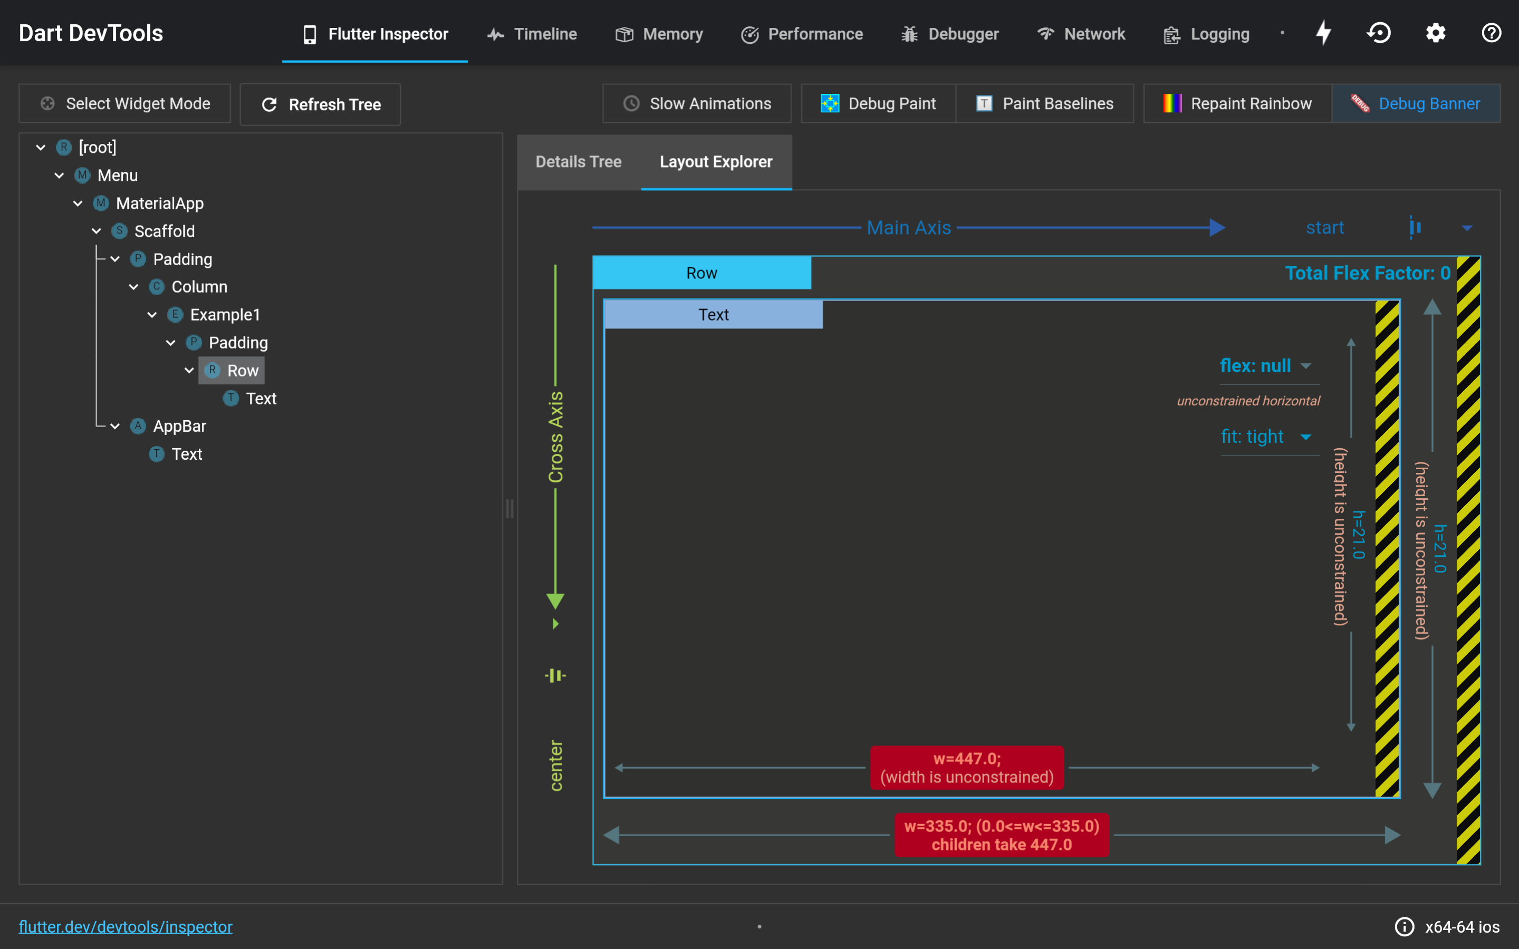
Task: Disable the Debug Banner toggle
Action: [x=1416, y=103]
